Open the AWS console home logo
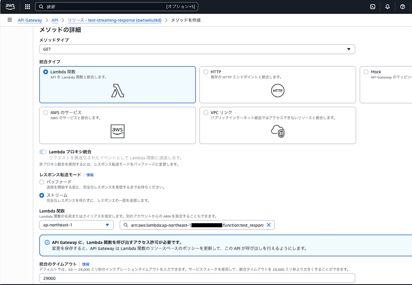 (10, 7)
